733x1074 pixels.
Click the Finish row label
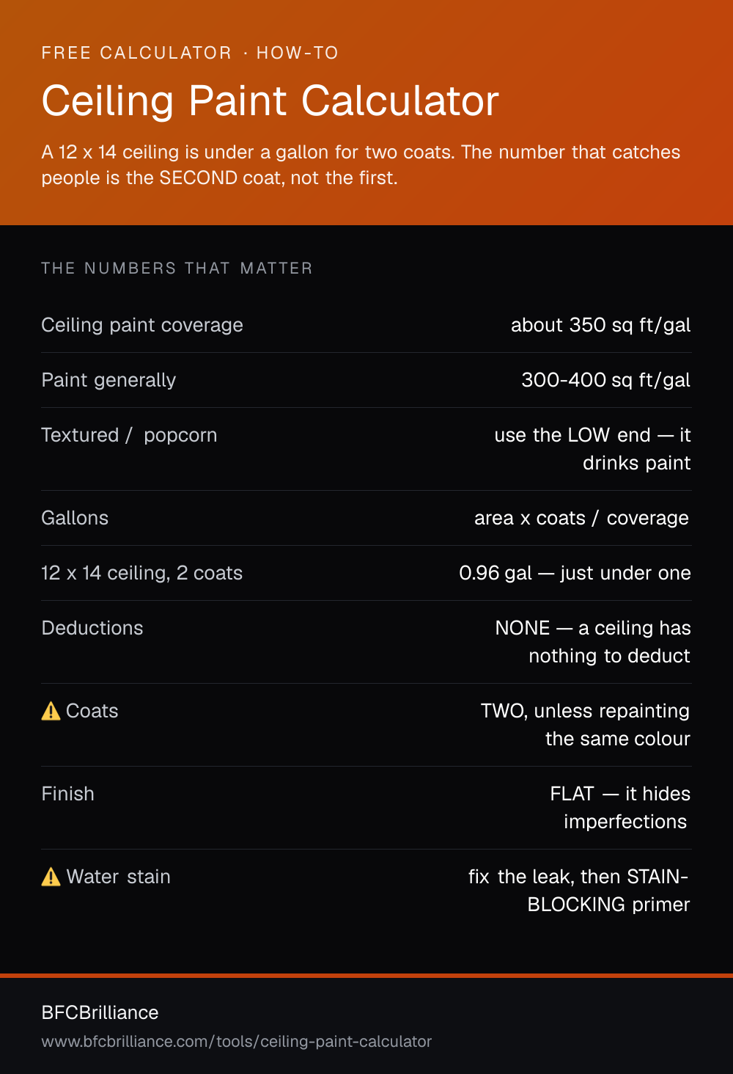tap(67, 794)
